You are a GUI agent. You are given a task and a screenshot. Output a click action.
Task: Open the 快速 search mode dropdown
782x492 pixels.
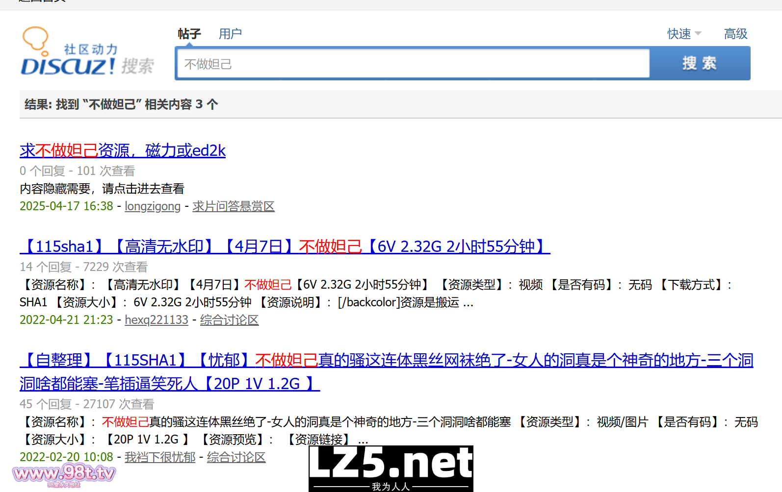click(x=679, y=34)
